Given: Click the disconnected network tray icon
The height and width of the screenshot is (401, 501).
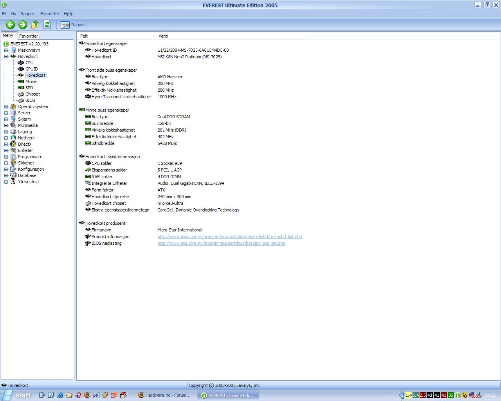Looking at the screenshot, I should click(472, 395).
